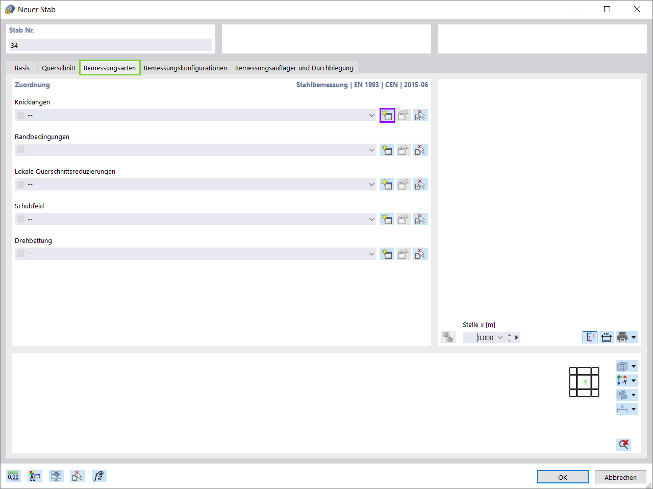Expand the Lokale Querschnittsreduzierungen dropdown
Screen dimensions: 653x489
pyautogui.click(x=371, y=185)
